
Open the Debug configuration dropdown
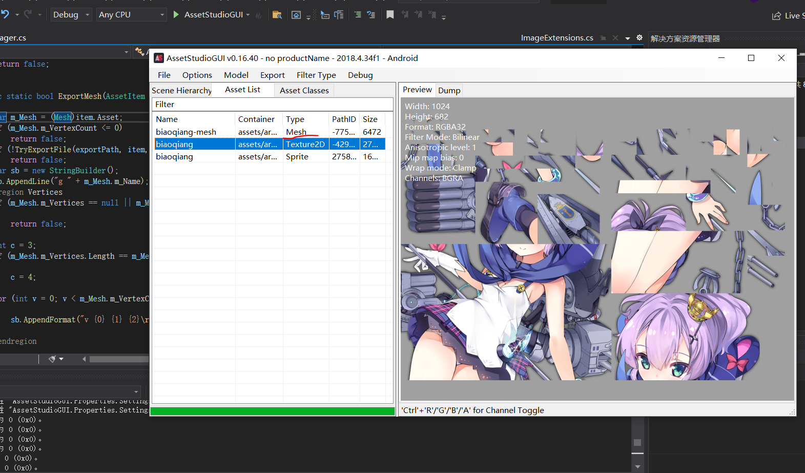point(71,15)
